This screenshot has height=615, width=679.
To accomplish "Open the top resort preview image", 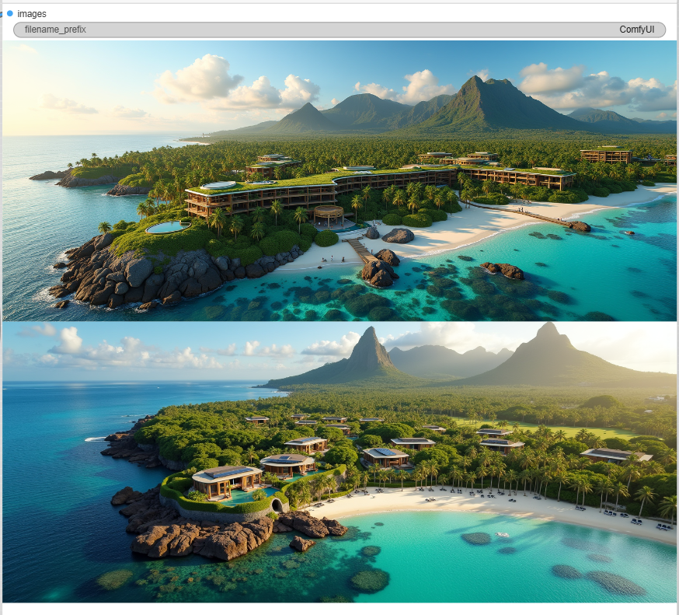I will (x=339, y=180).
